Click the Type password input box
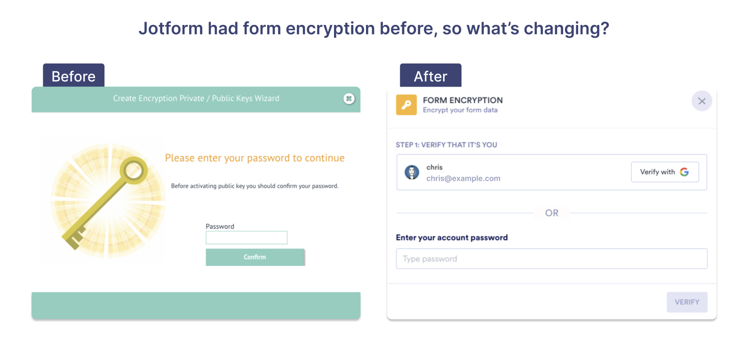This screenshot has width=748, height=360. [551, 259]
